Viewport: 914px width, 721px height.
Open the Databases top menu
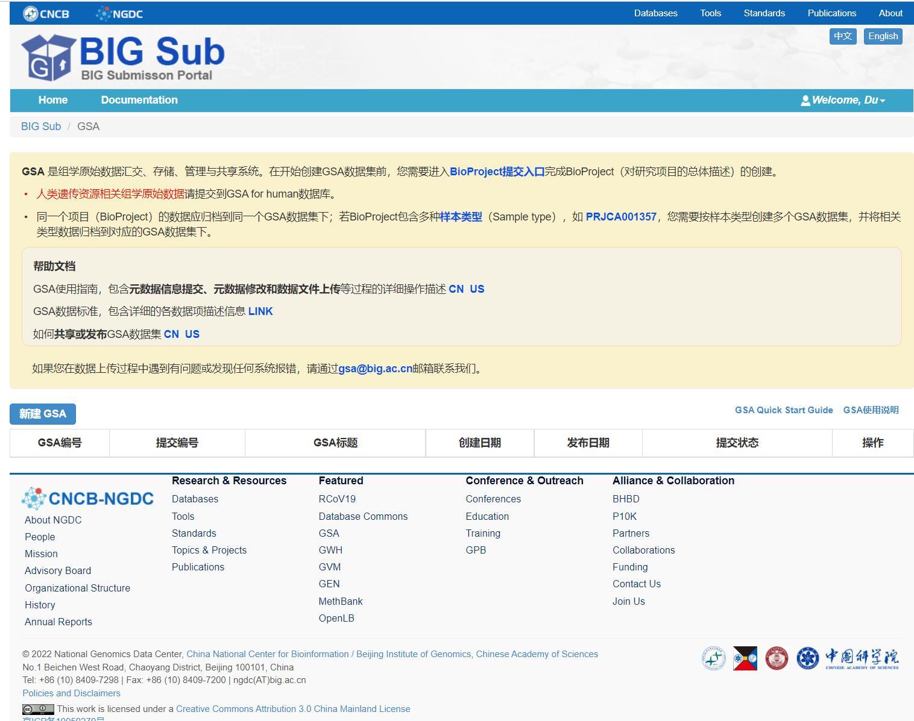(x=655, y=13)
